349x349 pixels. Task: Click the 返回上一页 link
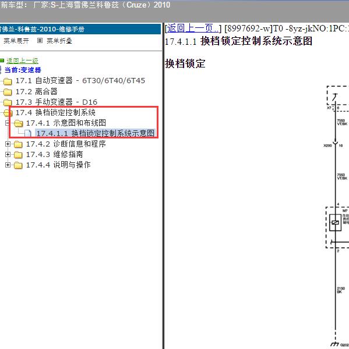[193, 29]
